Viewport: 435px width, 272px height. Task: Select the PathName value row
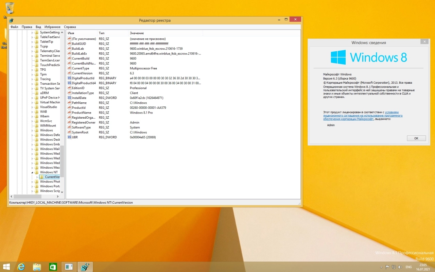tap(184, 103)
